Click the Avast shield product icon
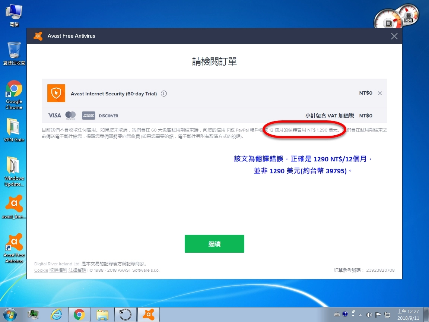429x322 pixels. pos(56,93)
